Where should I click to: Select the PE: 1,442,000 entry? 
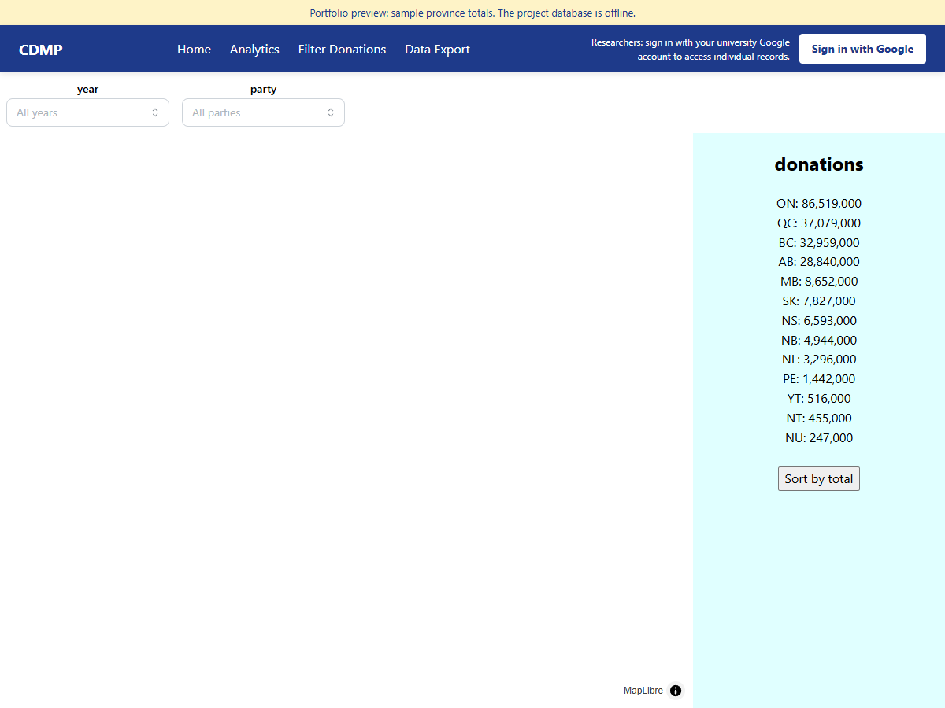pos(819,378)
